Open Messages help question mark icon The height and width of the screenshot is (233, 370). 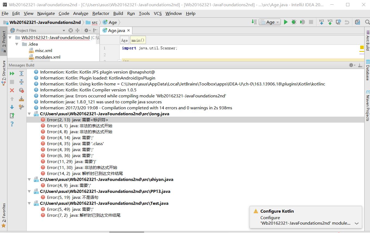(x=12, y=124)
